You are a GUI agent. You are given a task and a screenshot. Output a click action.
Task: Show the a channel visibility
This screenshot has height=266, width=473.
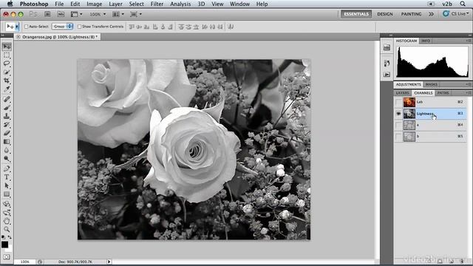coord(398,125)
